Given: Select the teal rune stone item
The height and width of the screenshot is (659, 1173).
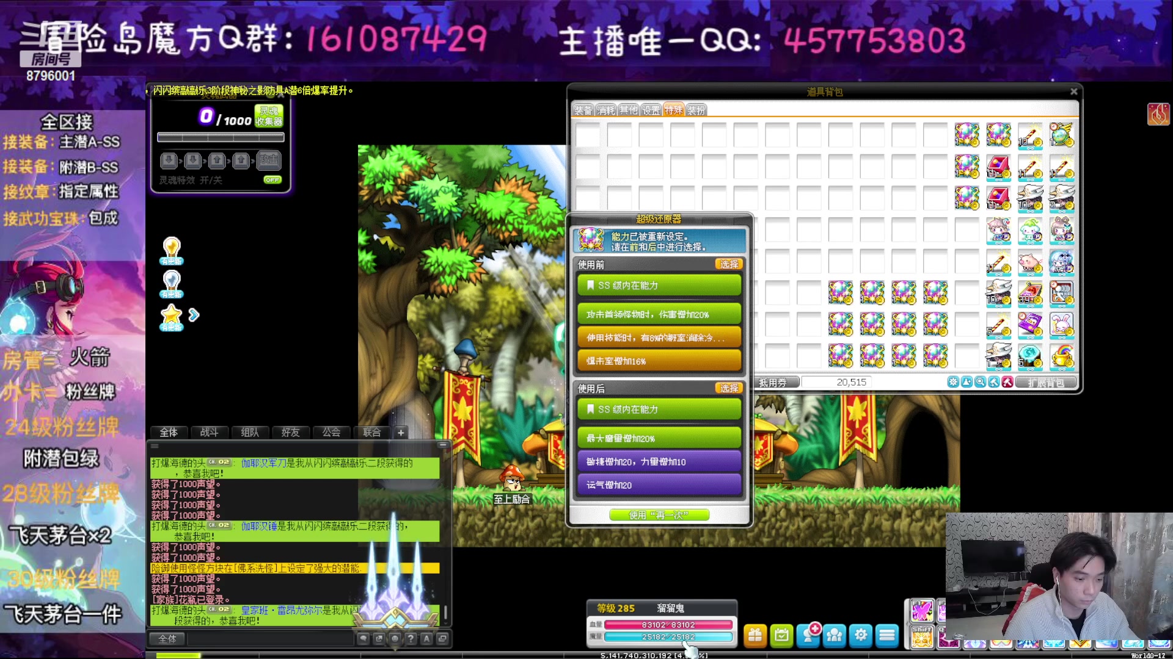Looking at the screenshot, I should [x=1030, y=356].
